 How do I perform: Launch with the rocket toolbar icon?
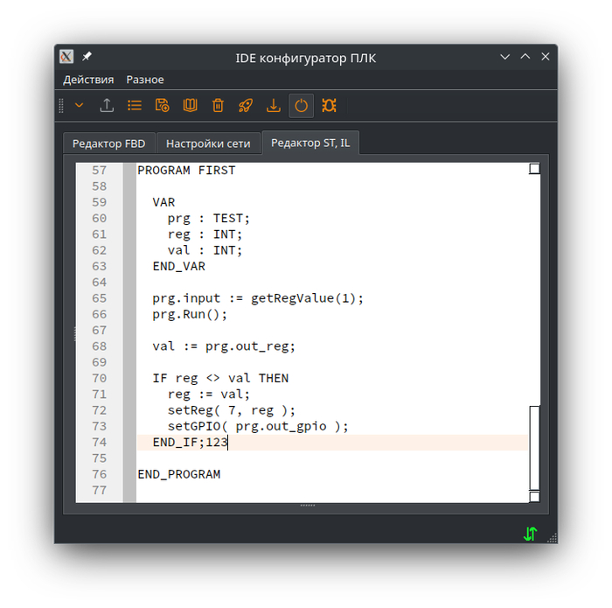pyautogui.click(x=246, y=106)
